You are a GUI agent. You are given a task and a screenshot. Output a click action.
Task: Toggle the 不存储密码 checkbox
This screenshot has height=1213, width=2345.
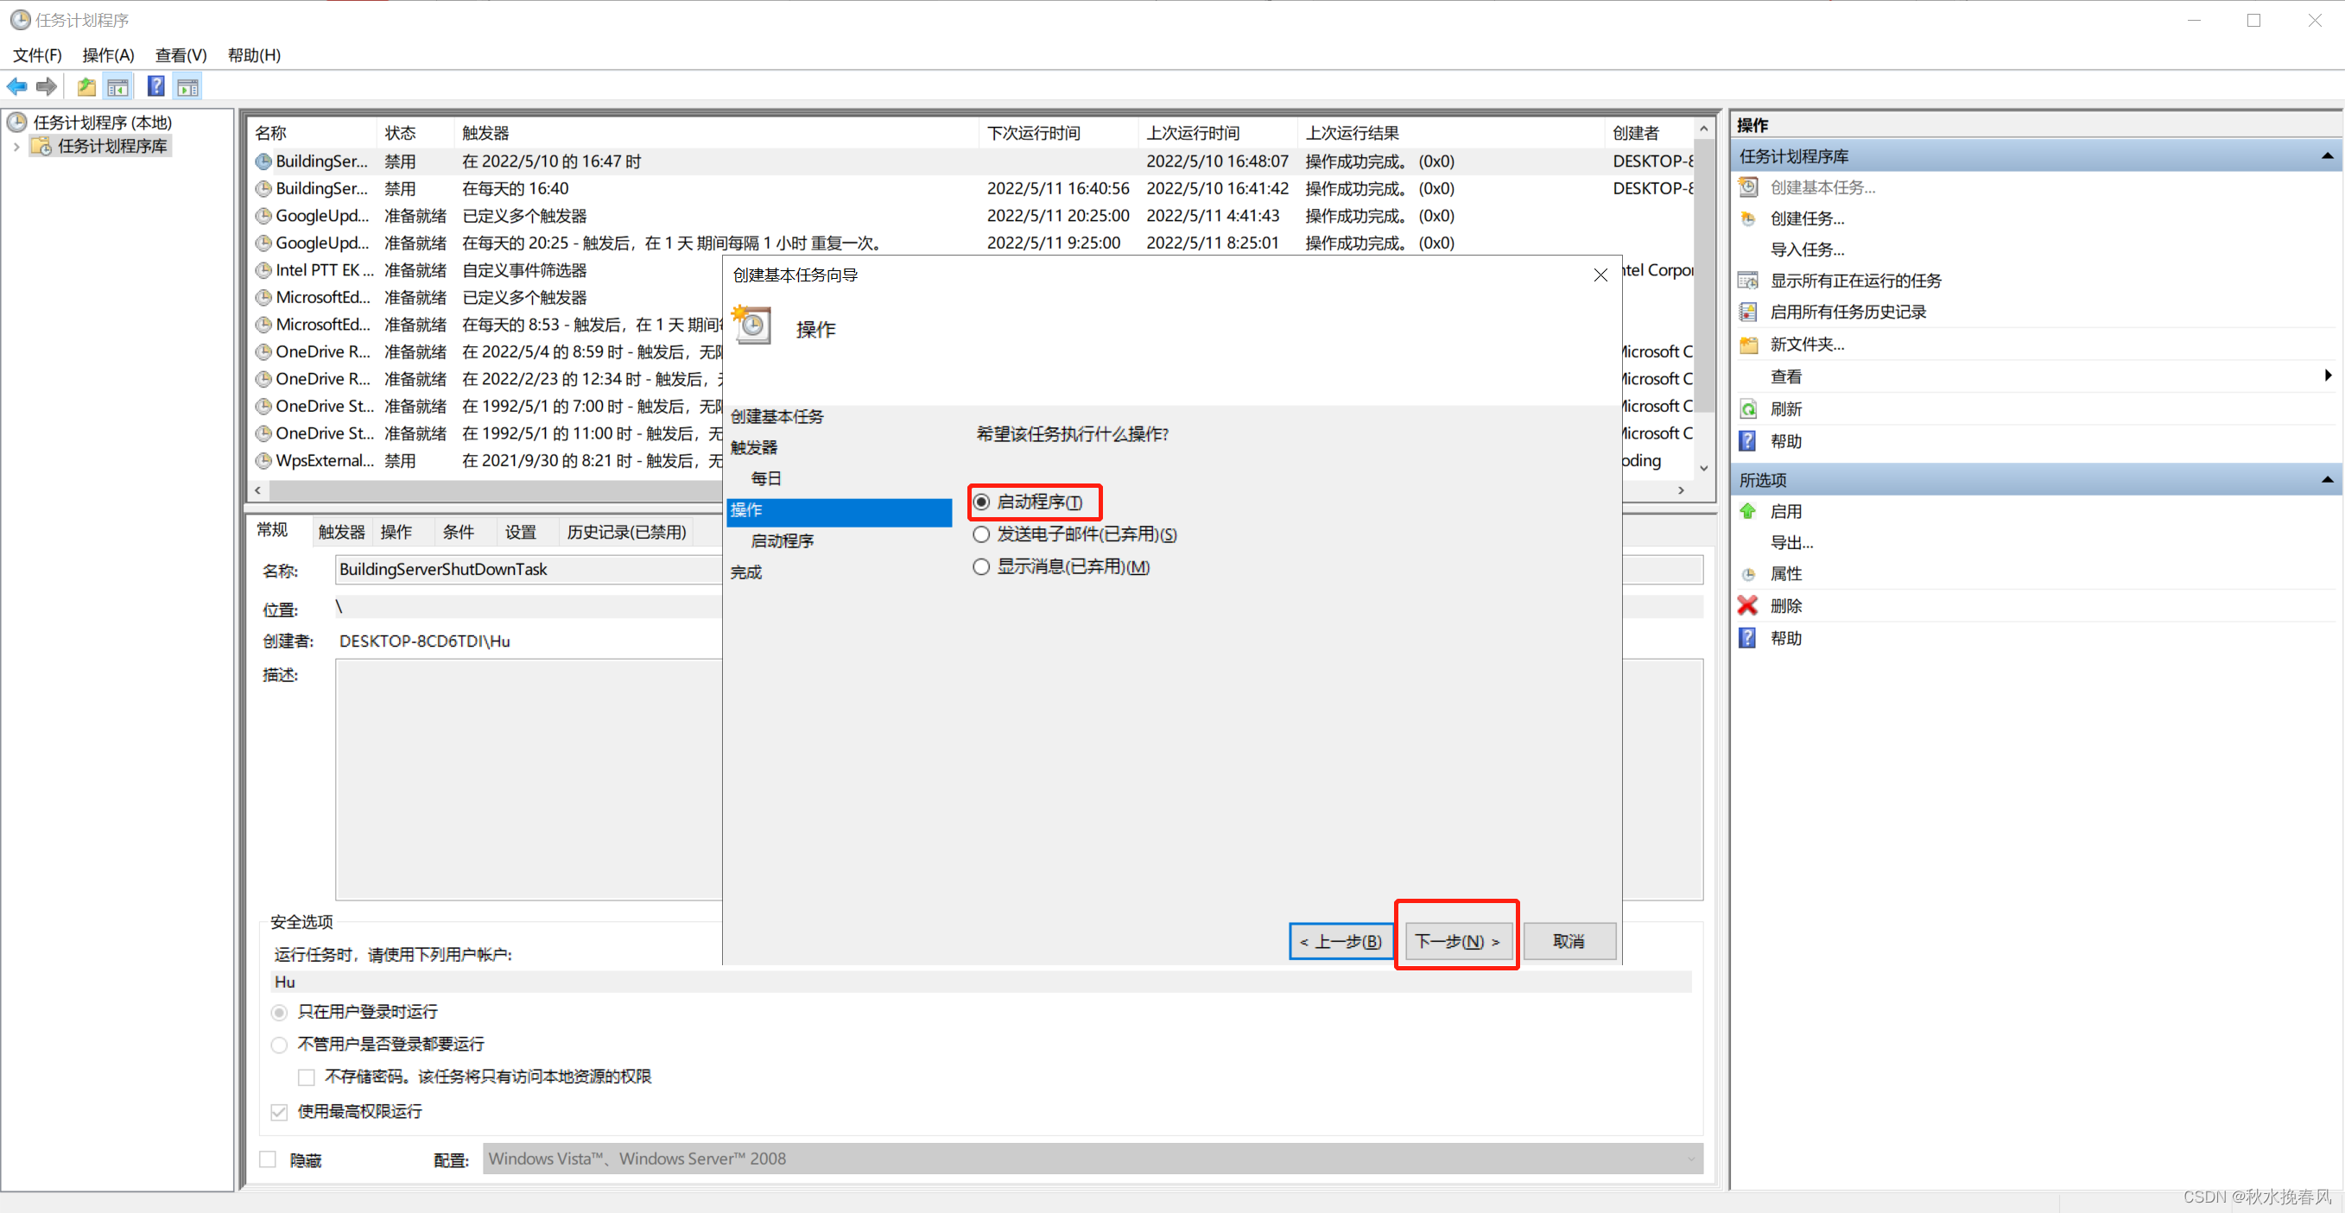click(307, 1077)
